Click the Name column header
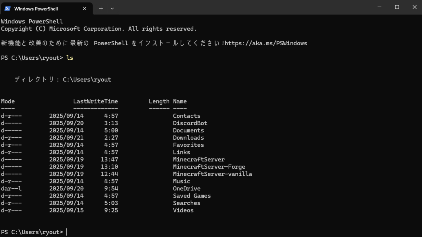 point(180,101)
